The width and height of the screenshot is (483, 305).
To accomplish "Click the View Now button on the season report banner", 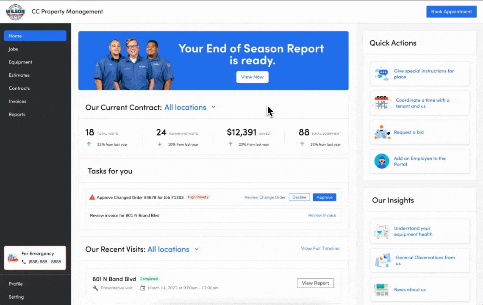I will coord(252,77).
